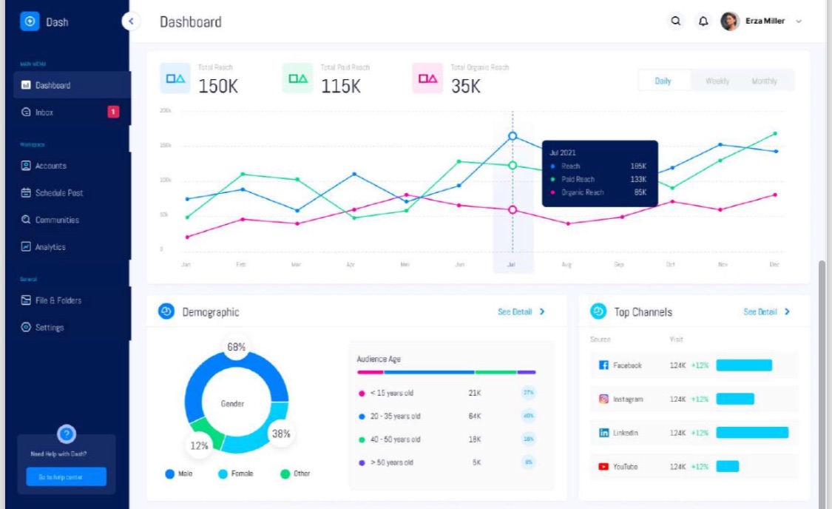Collapse the sidebar with the arrow button
832x509 pixels.
coord(131,21)
